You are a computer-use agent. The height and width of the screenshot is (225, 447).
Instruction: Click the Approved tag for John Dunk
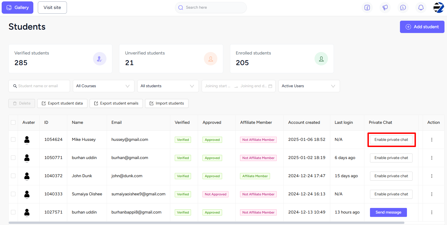point(212,176)
